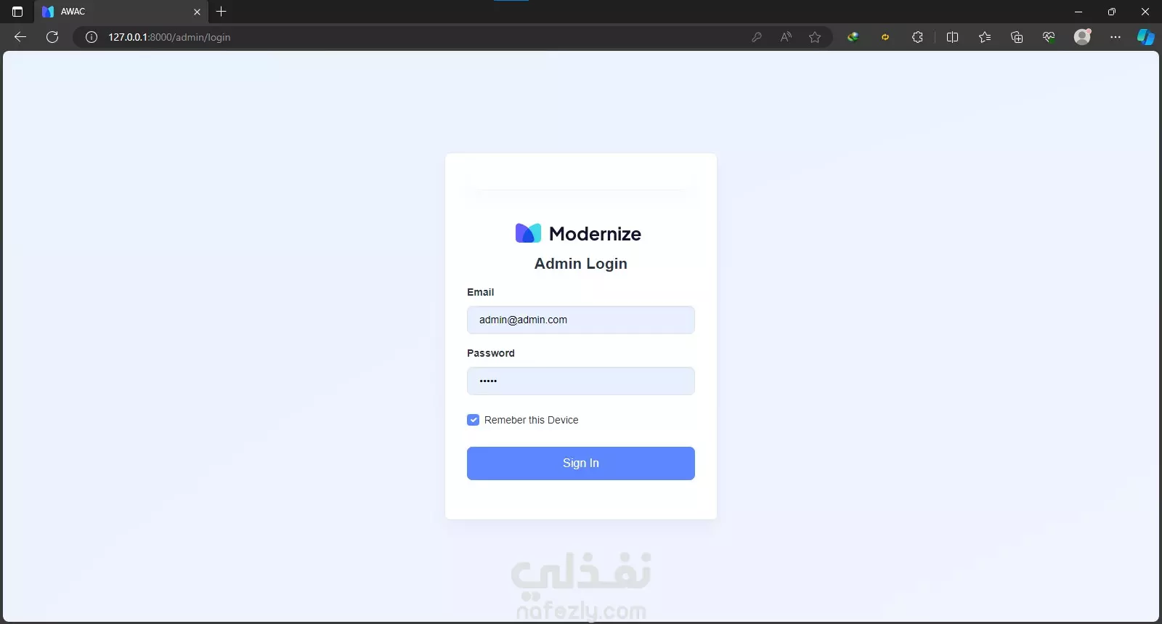Go back using the browser back arrow
The image size is (1162, 624).
[20, 37]
